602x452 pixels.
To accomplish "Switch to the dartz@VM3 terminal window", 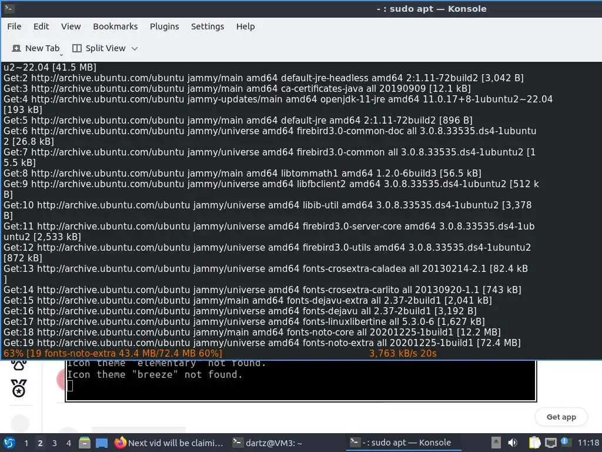I will pos(267,443).
